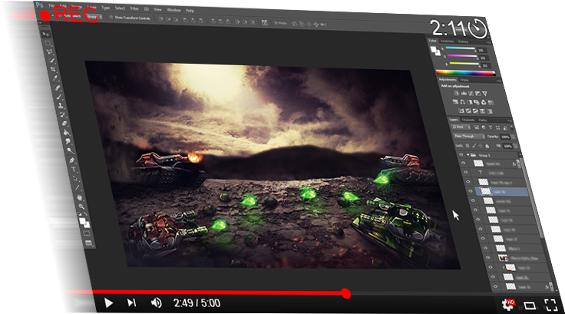
Task: Add a Color Balance adjustment
Action: point(462,102)
